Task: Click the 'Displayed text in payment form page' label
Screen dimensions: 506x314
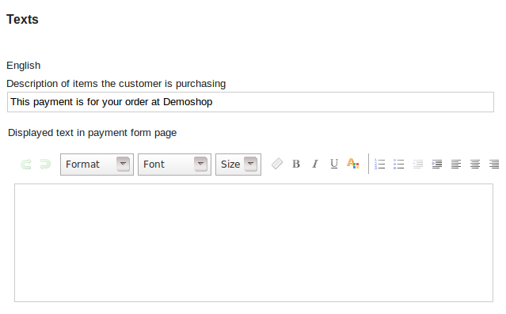Action: 93,133
